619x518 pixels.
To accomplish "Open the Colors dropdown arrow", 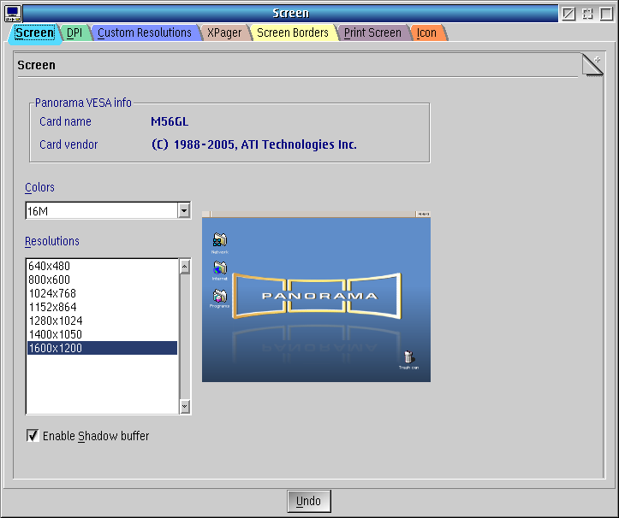I will click(183, 210).
